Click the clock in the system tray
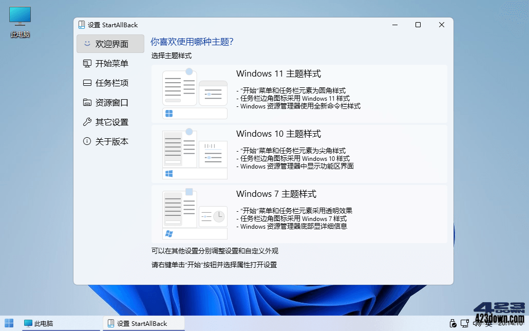The image size is (529, 331). point(510,324)
